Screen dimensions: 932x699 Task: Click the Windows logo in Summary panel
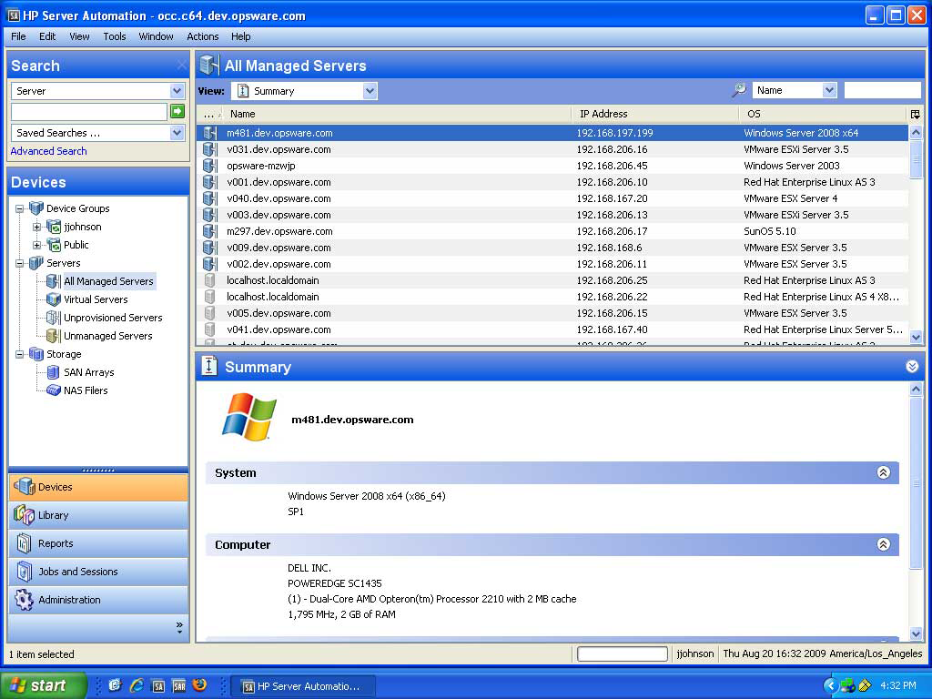click(x=249, y=417)
